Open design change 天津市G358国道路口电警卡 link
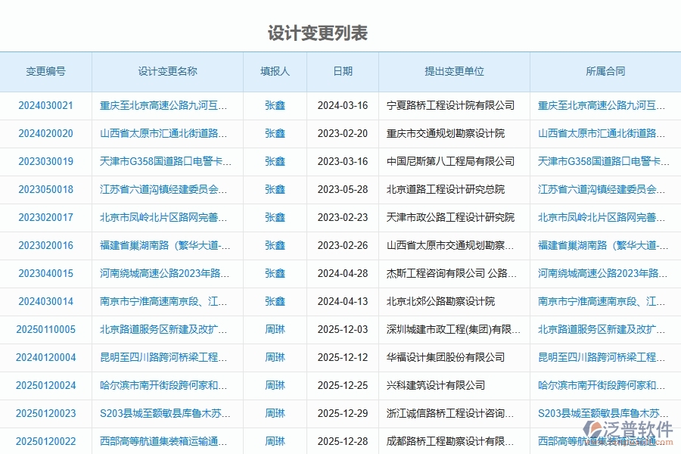Viewport: 681px width, 454px height. click(166, 162)
